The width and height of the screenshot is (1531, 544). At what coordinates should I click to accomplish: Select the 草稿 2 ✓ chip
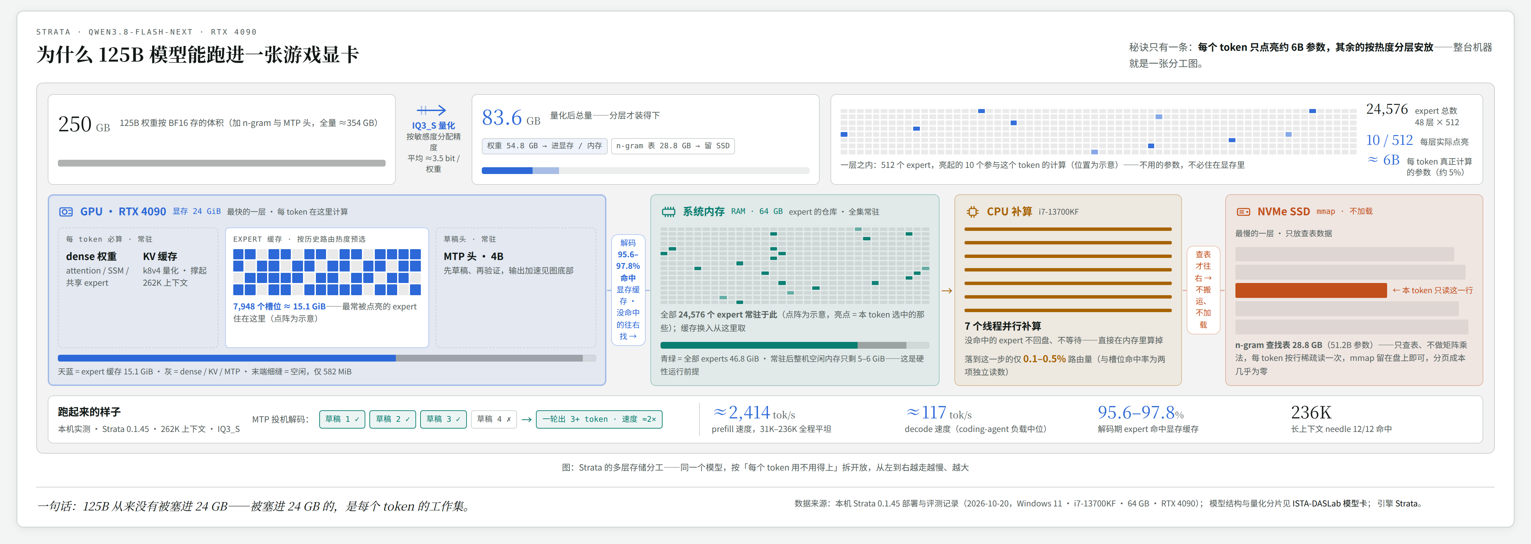click(x=393, y=419)
